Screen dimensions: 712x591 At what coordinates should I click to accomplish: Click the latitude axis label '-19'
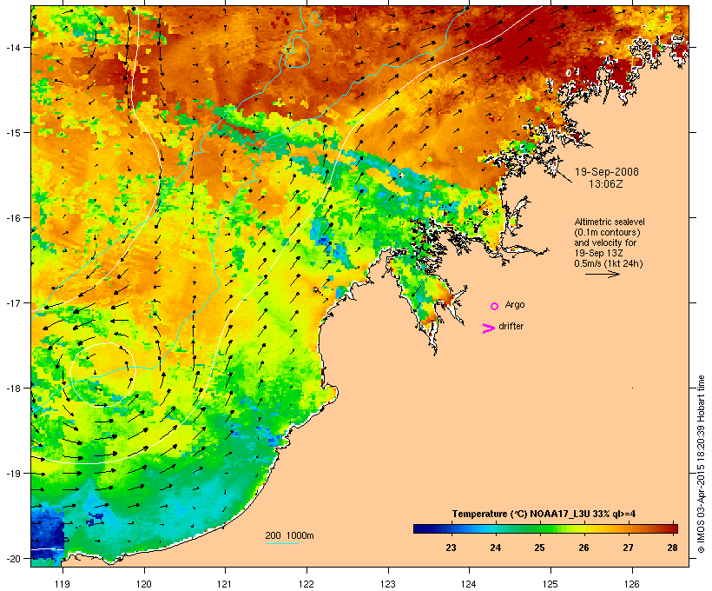tap(12, 474)
